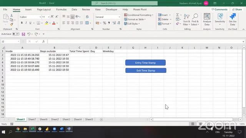Add a new sheet with plus button

pyautogui.click(x=101, y=120)
